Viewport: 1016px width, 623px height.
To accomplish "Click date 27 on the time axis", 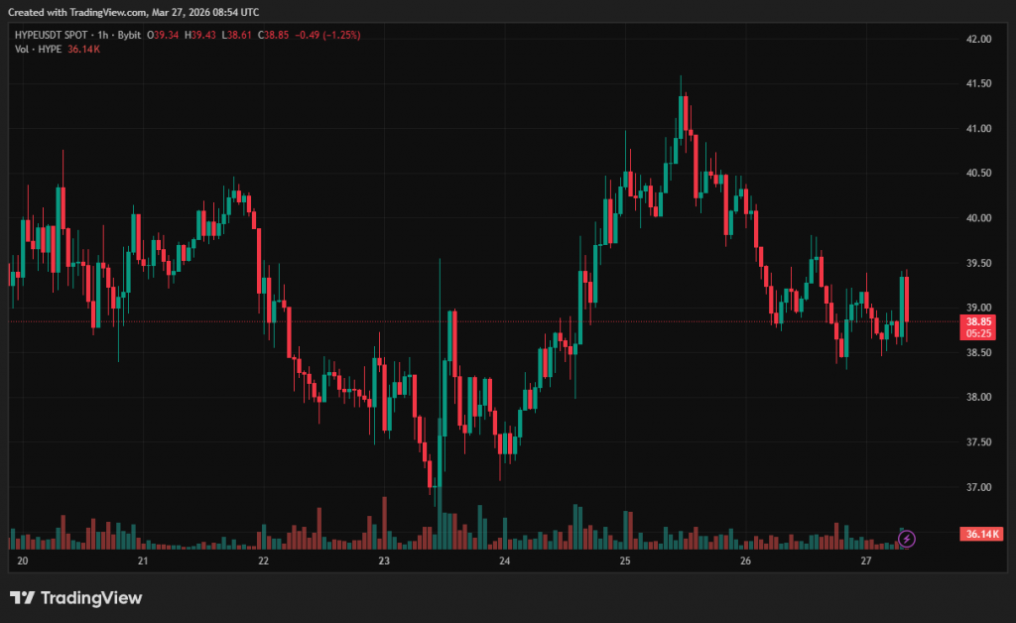I will point(866,561).
